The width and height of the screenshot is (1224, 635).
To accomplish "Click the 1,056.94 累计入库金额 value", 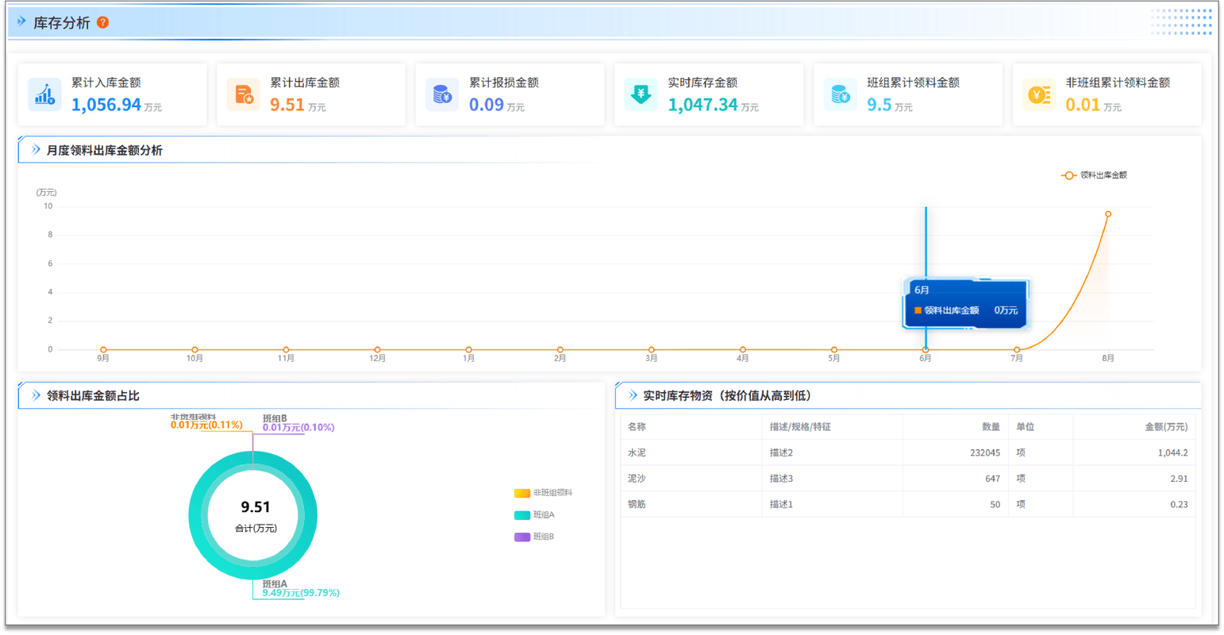I will 106,105.
